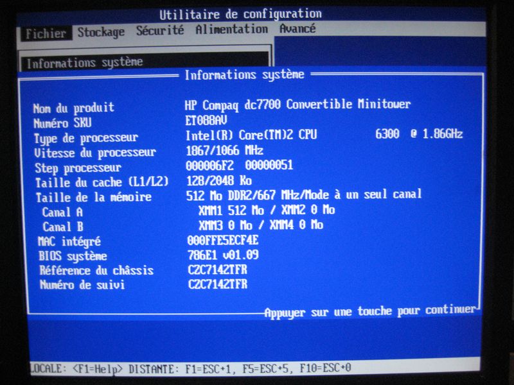Click the 'Type de processeur' label
This screenshot has width=514, height=385.
pyautogui.click(x=86, y=138)
